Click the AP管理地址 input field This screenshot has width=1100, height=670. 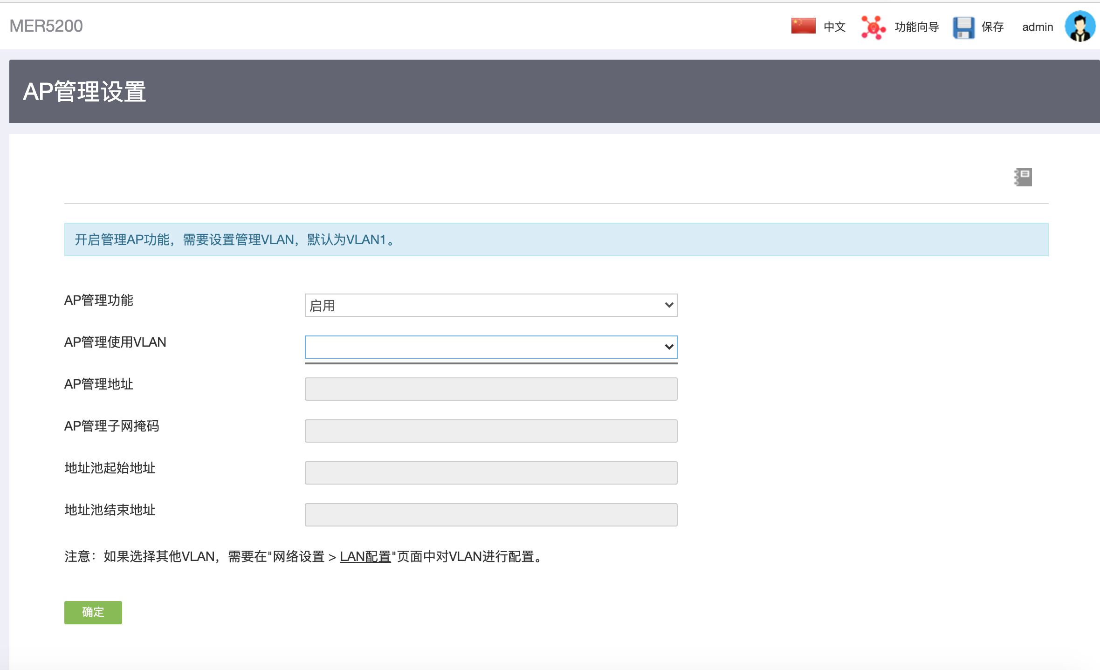click(490, 389)
